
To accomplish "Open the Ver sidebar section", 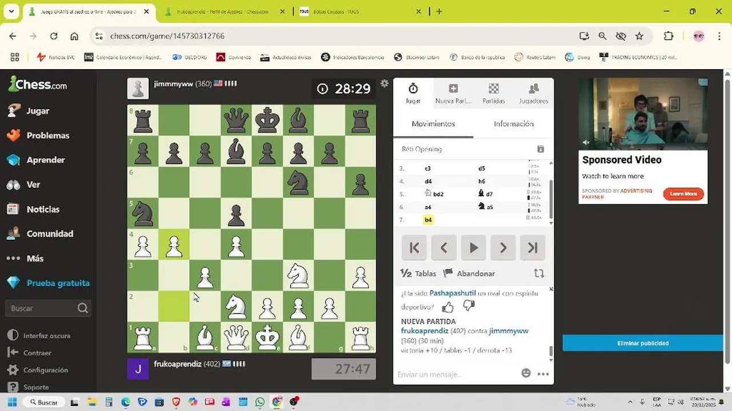I will click(23, 184).
